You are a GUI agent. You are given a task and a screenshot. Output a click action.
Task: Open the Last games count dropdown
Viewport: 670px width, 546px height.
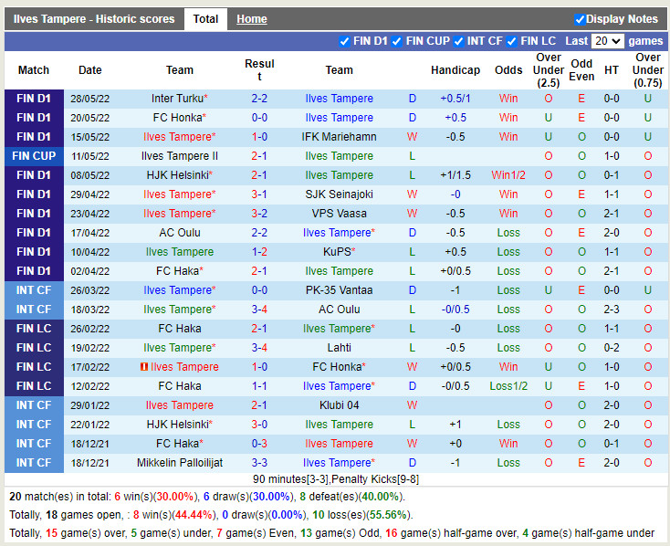(x=607, y=41)
